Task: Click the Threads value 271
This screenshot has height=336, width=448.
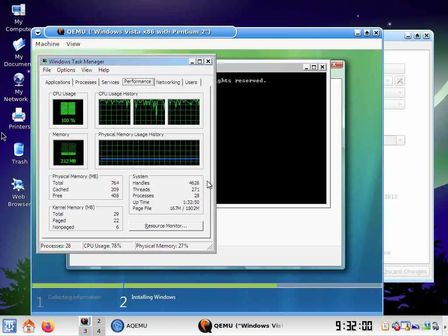Action: (x=196, y=189)
